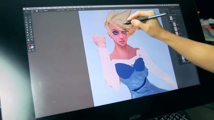Open the brush size preset picker
This screenshot has height=120, width=214.
click(x=32, y=11)
